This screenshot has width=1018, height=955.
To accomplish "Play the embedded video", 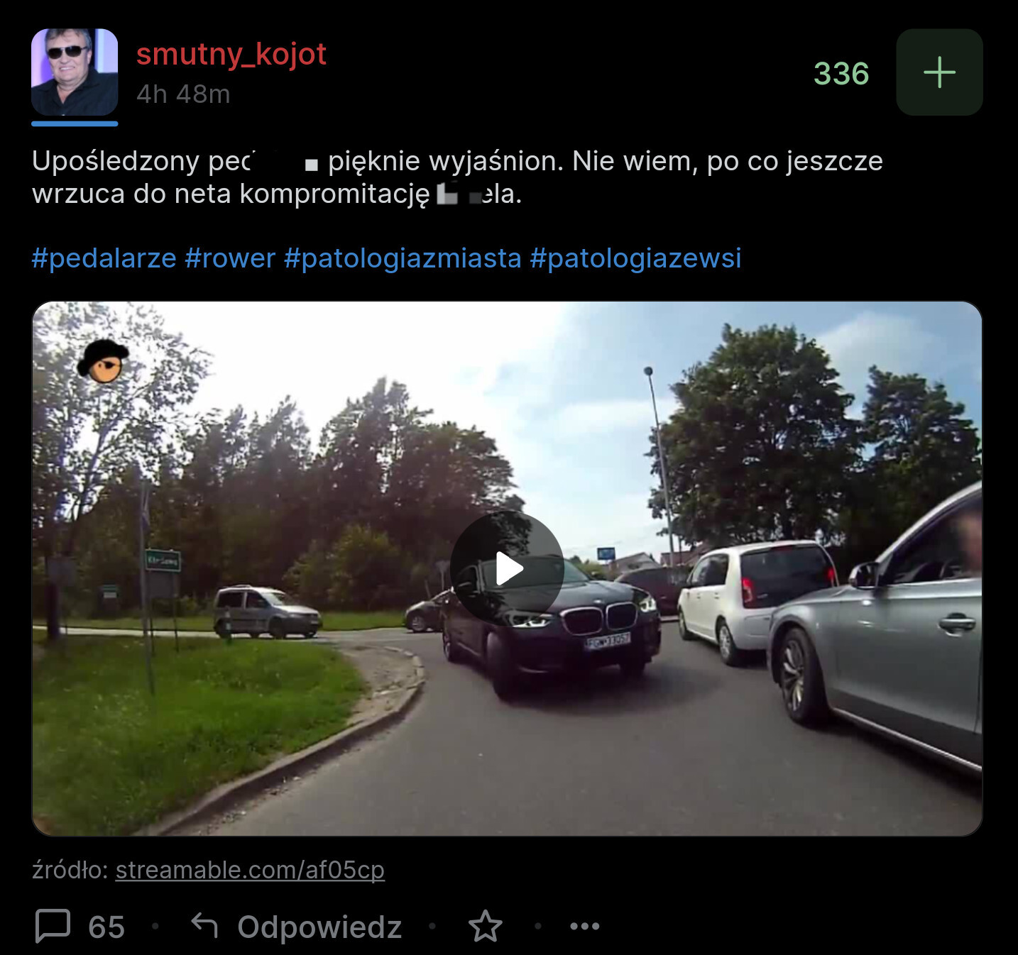I will click(507, 568).
